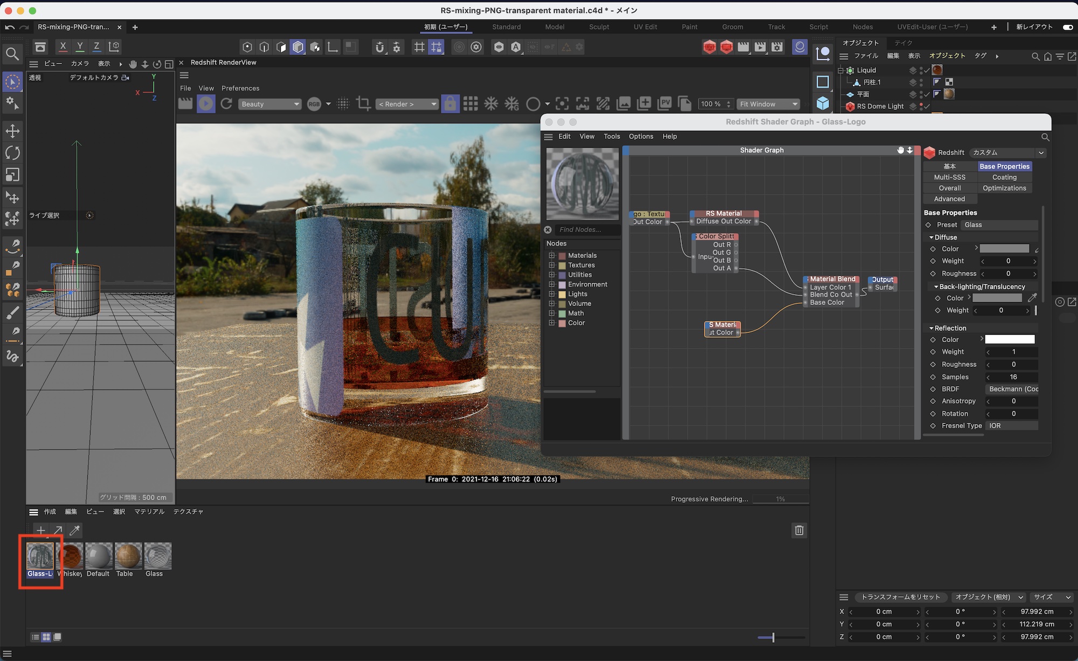1078x661 pixels.
Task: Open the Beauty AOV dropdown
Action: coord(269,104)
